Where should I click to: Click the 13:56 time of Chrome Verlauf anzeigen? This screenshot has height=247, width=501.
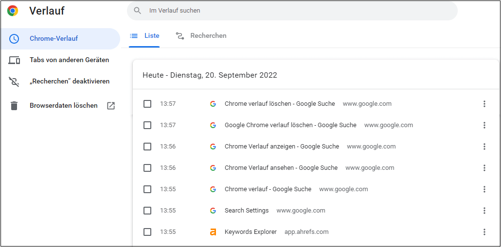pyautogui.click(x=168, y=147)
